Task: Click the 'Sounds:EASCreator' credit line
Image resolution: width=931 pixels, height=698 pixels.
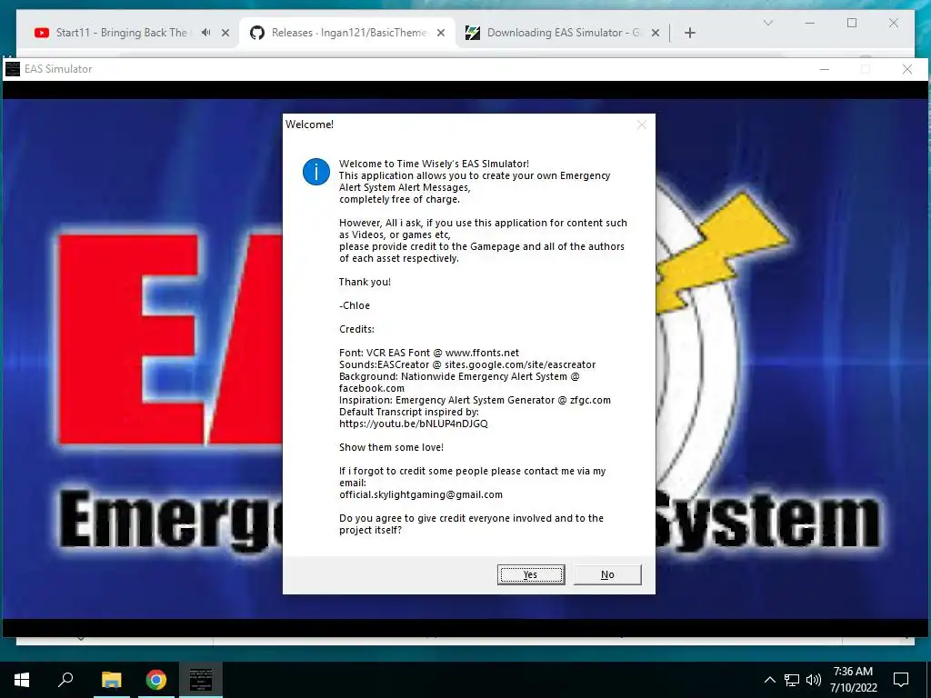Action: click(467, 364)
